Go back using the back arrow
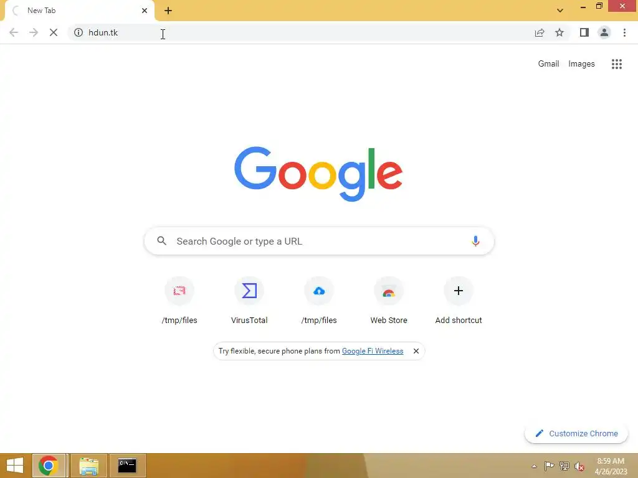This screenshot has width=638, height=478. pos(14,32)
